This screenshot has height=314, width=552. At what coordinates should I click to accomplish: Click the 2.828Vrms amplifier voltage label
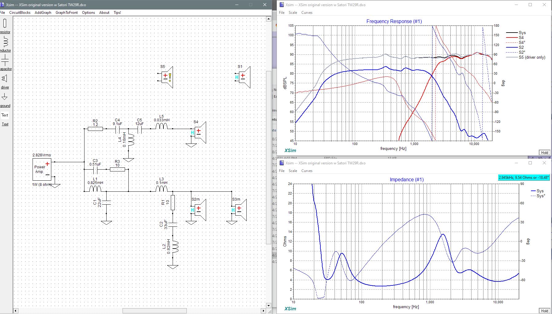[x=42, y=155]
